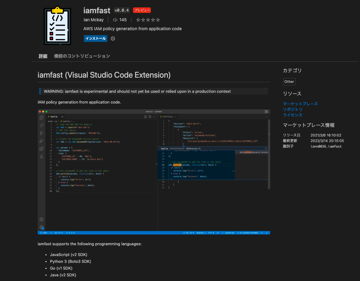This screenshot has width=360, height=281.
Task: Click the red プレビュー badge
Action: 142,10
